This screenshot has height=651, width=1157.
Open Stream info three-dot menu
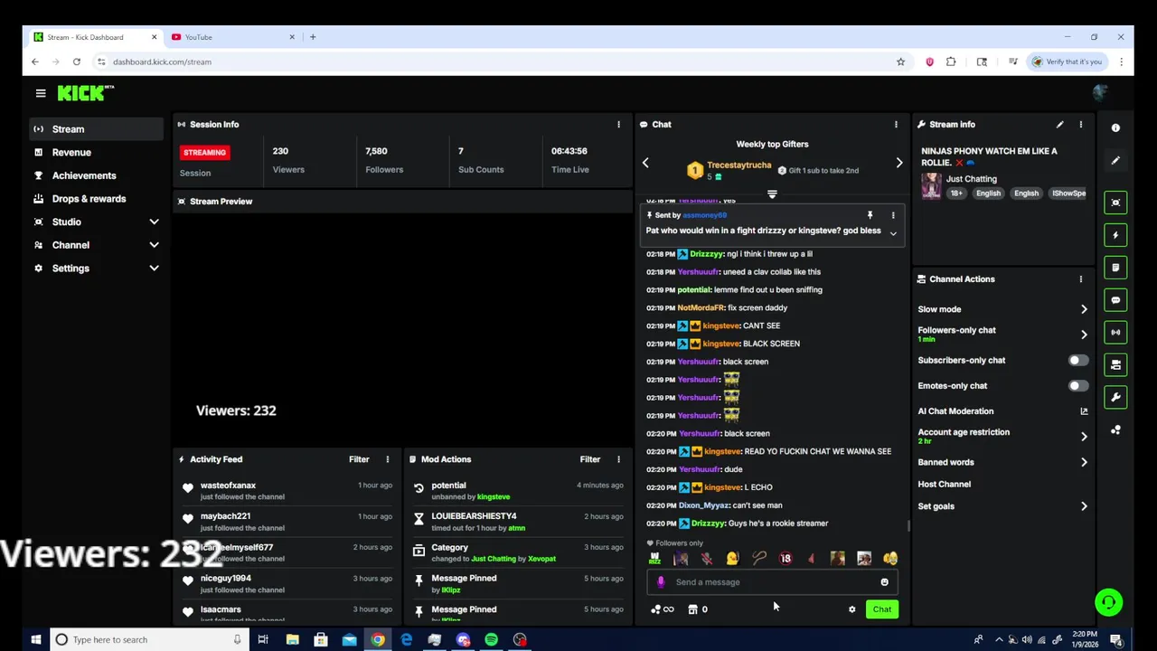point(1080,125)
